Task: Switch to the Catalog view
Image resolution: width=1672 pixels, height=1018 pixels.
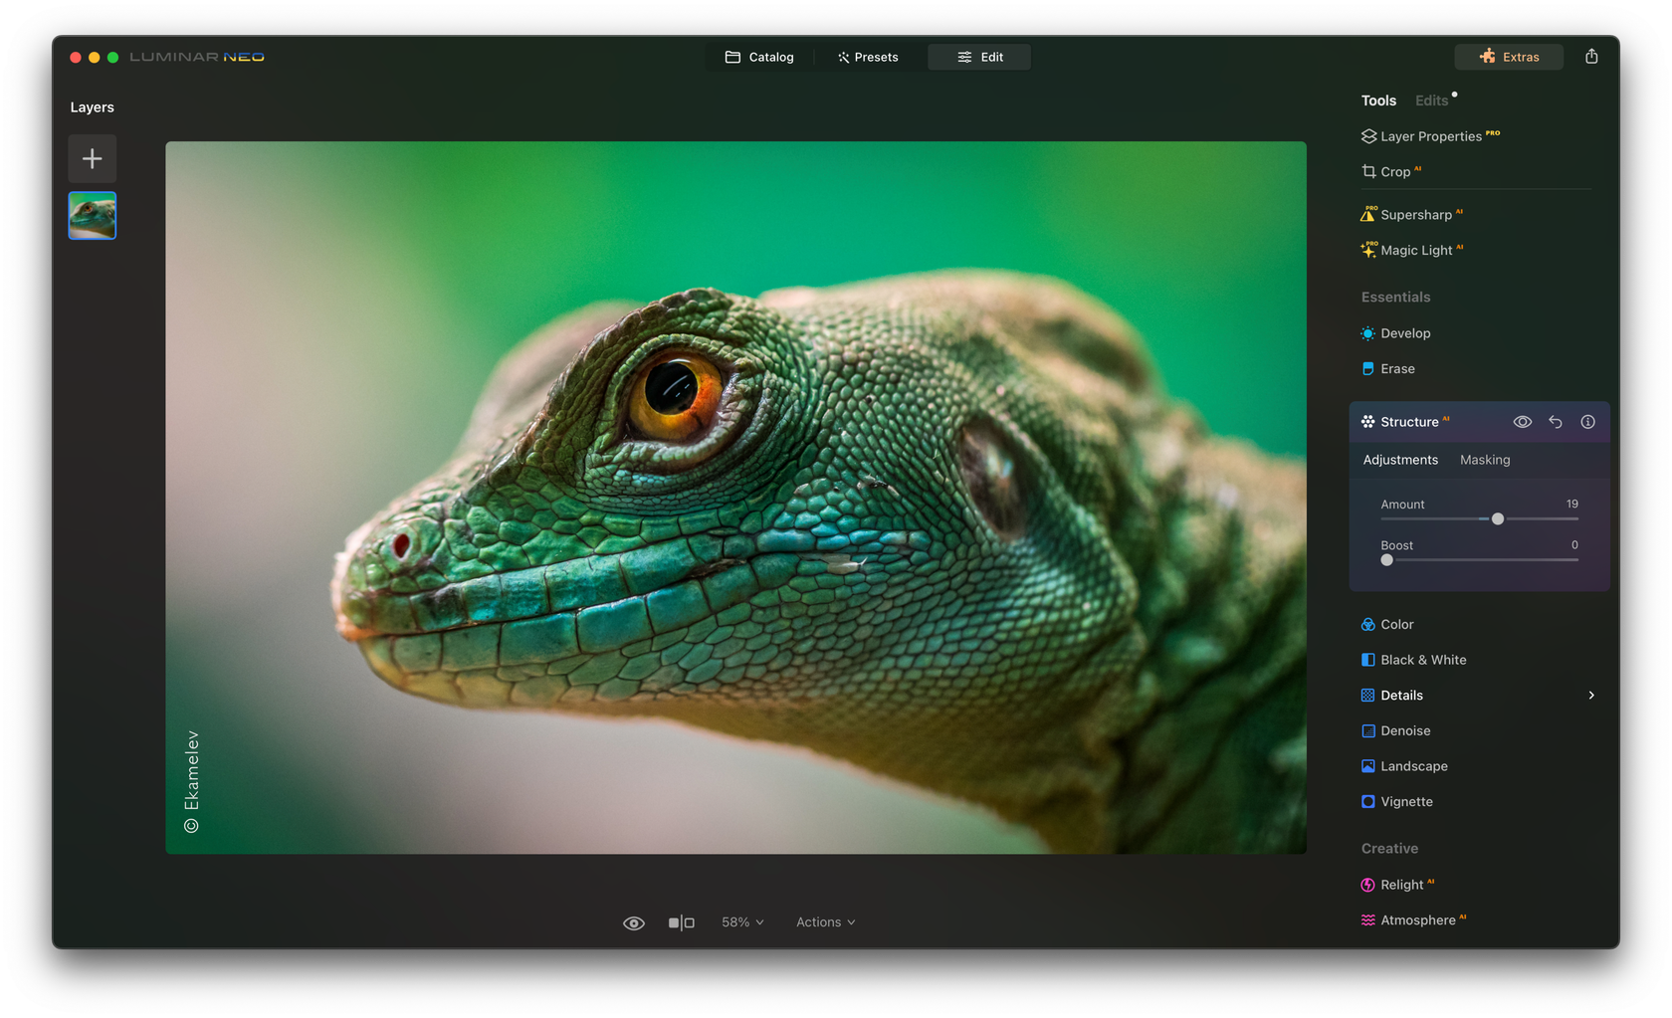Action: (759, 57)
